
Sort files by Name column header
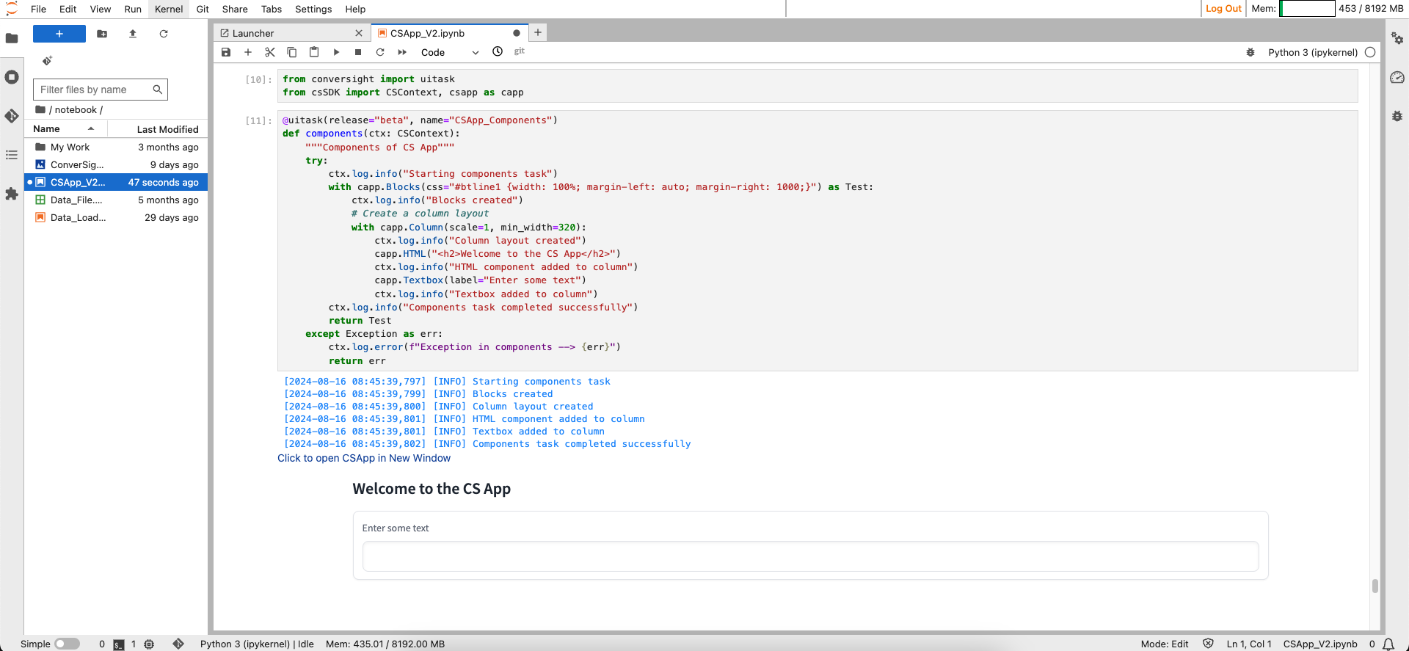[x=66, y=129]
